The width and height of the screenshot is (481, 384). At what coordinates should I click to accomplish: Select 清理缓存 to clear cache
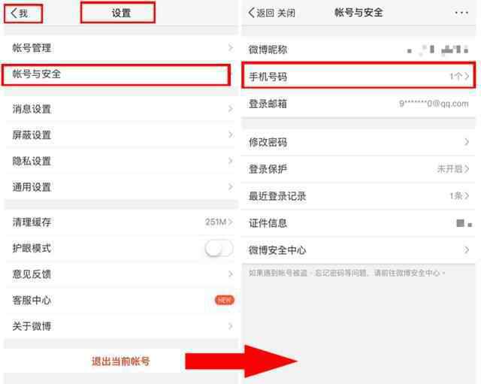pyautogui.click(x=121, y=222)
